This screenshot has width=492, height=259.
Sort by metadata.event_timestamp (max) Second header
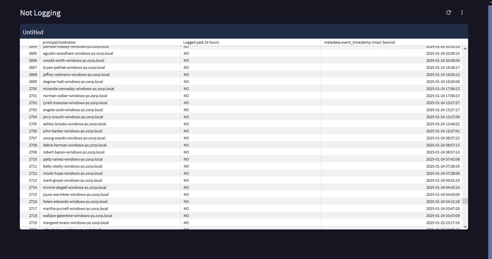coord(359,42)
